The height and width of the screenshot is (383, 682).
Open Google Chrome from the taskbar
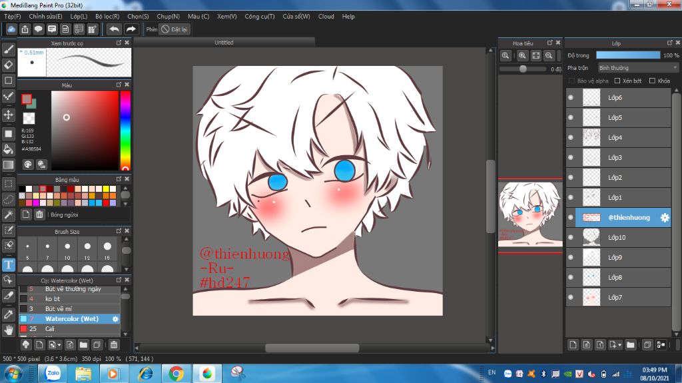(x=176, y=374)
